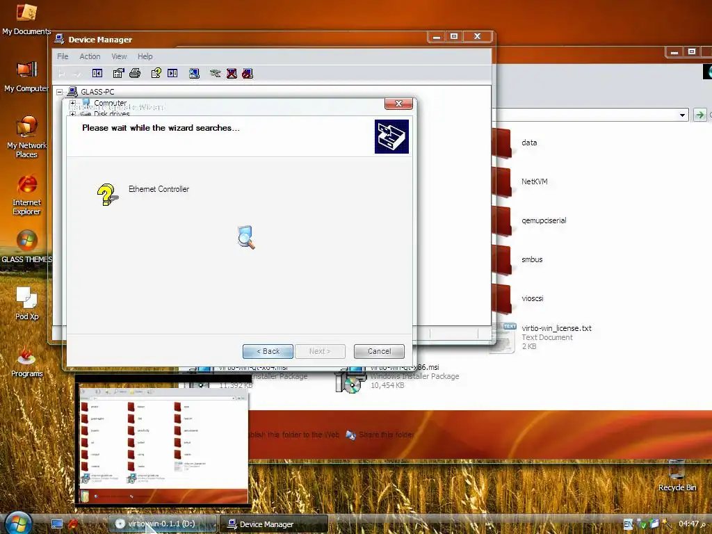Click the green Go arrow in Explorer
Image resolution: width=712 pixels, height=534 pixels.
tap(699, 115)
